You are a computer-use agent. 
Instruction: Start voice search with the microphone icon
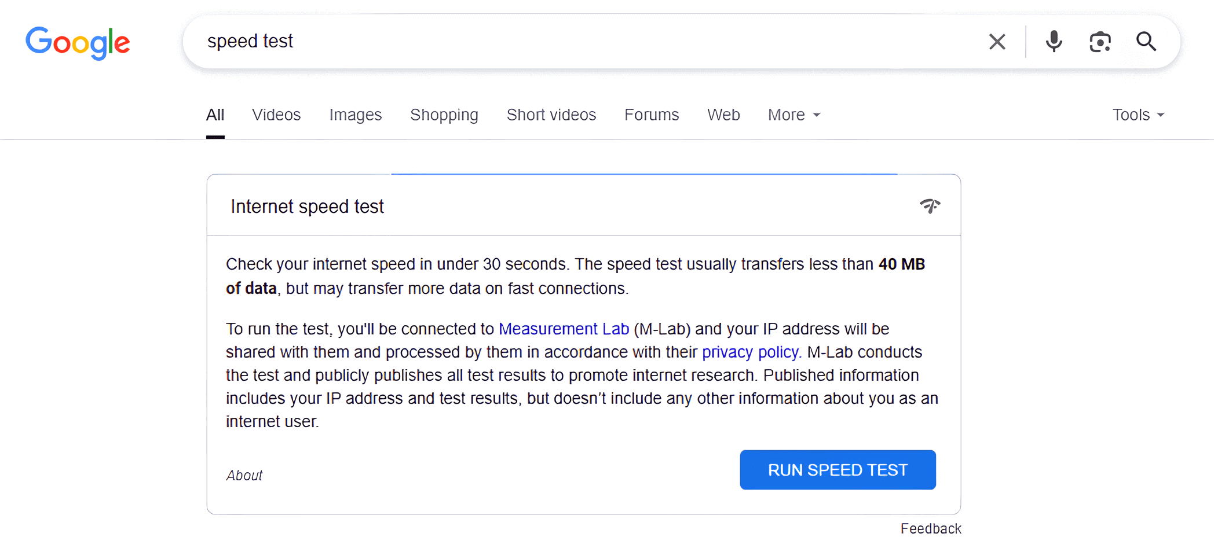[1054, 41]
